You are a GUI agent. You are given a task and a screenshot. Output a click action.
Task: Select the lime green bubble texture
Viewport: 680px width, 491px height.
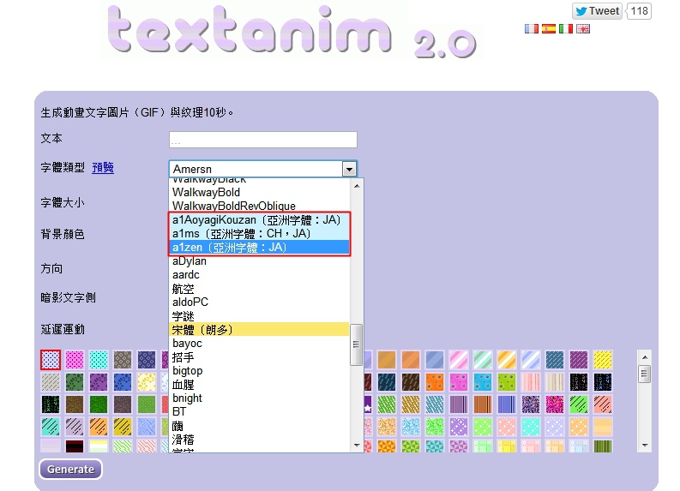507,382
